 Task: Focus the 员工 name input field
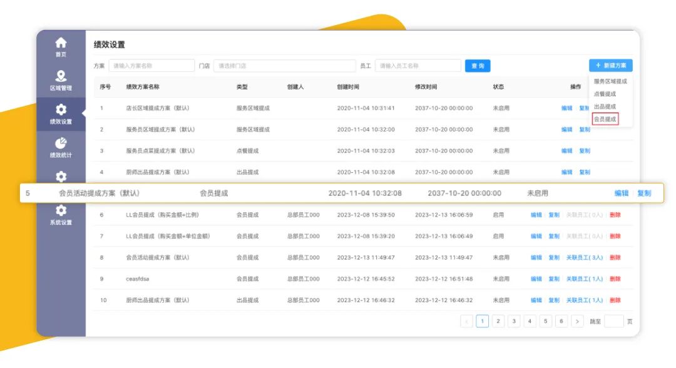[x=417, y=66]
